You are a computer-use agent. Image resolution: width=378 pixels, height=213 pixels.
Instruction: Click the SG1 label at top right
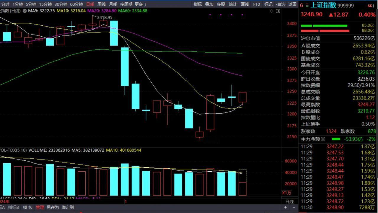[x=370, y=6]
